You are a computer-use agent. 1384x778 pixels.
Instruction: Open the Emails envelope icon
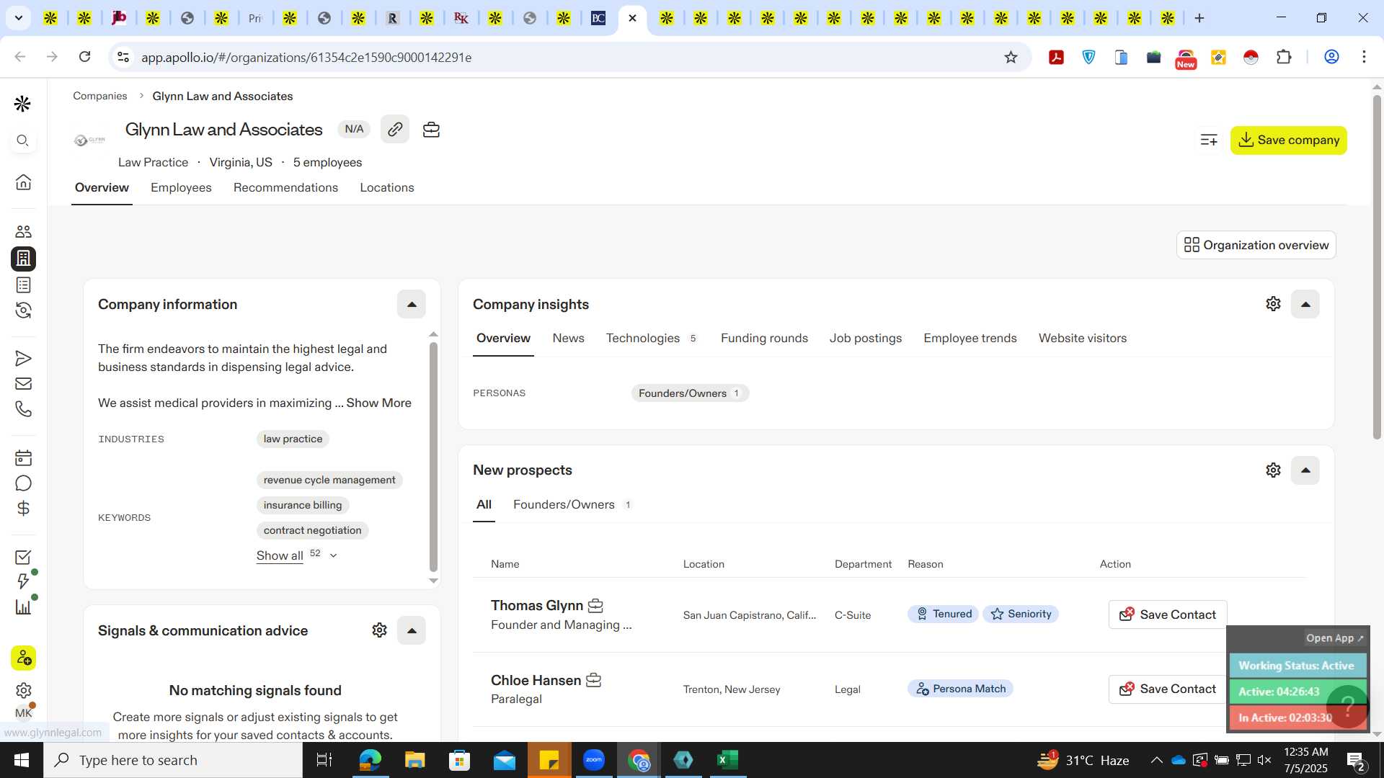click(x=23, y=384)
